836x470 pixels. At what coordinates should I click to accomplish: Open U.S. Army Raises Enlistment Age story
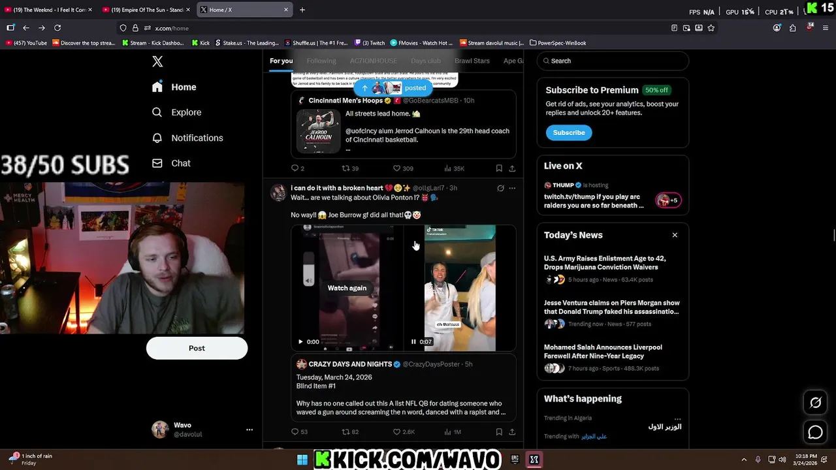coord(613,269)
